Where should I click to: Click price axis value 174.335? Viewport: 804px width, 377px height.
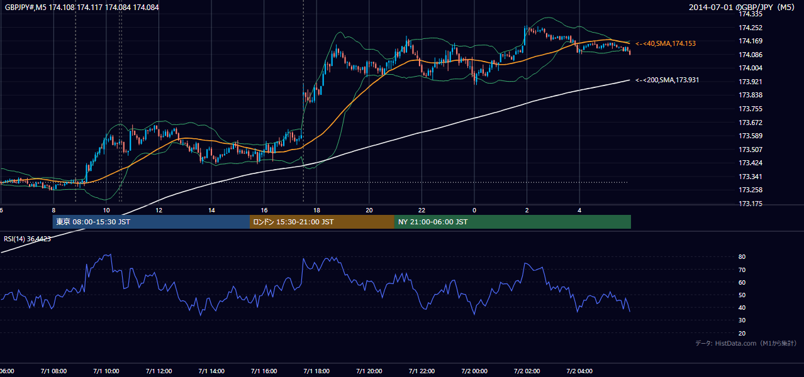coord(751,13)
